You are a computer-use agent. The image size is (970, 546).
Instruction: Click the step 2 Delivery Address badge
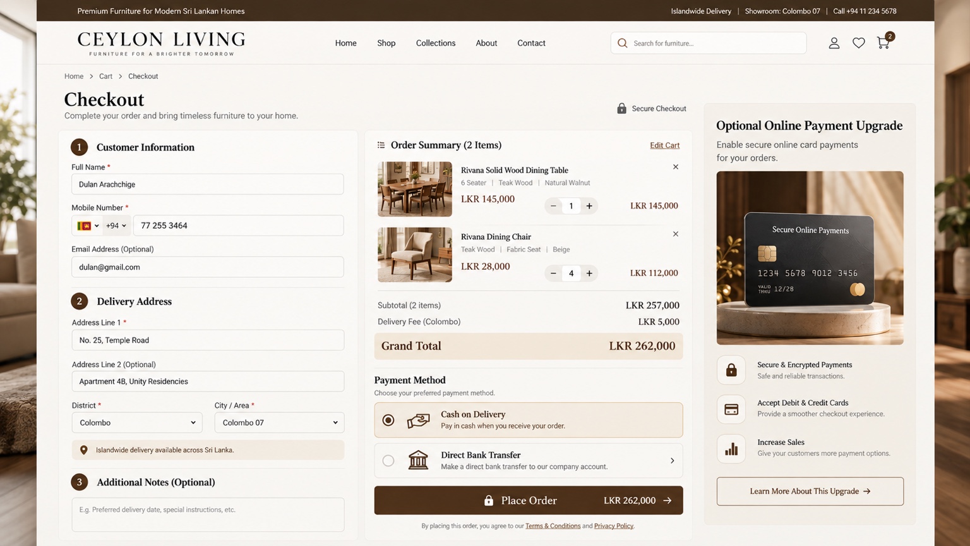(79, 301)
